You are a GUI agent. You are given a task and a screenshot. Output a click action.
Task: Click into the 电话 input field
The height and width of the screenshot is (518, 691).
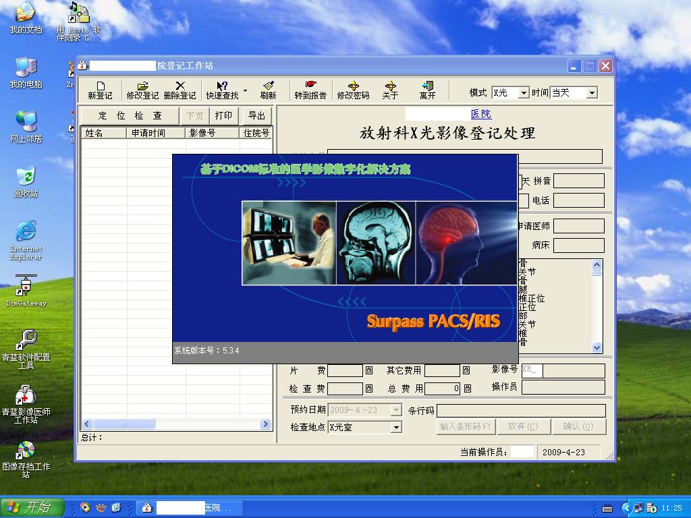(578, 200)
